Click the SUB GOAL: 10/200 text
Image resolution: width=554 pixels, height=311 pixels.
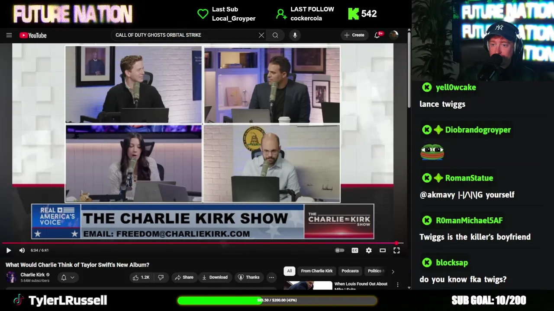click(489, 300)
